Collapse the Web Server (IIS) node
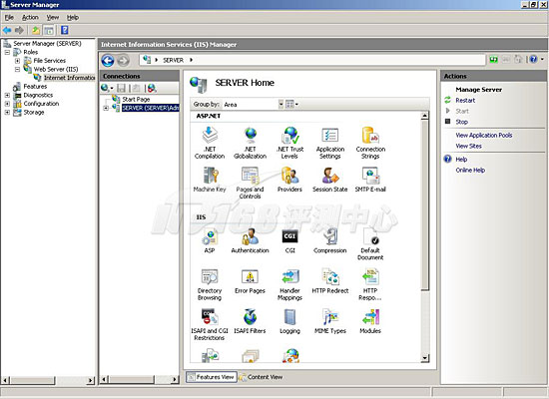 pos(17,69)
